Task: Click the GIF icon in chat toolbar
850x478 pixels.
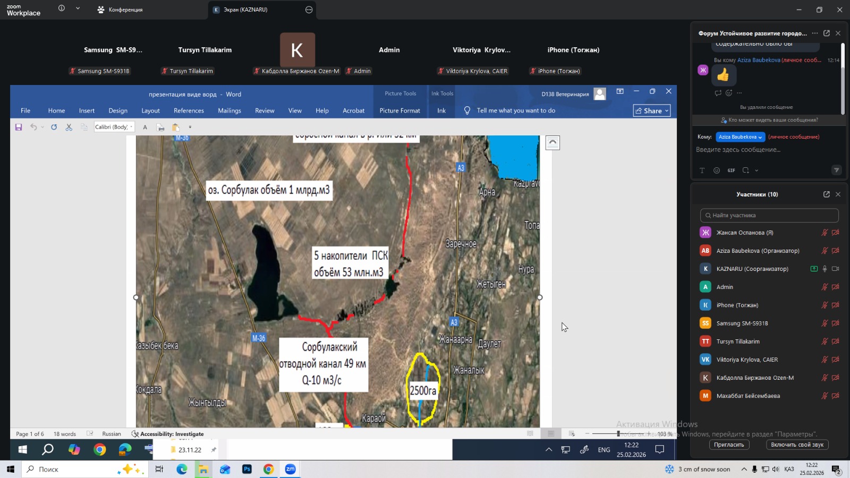Action: click(x=732, y=170)
